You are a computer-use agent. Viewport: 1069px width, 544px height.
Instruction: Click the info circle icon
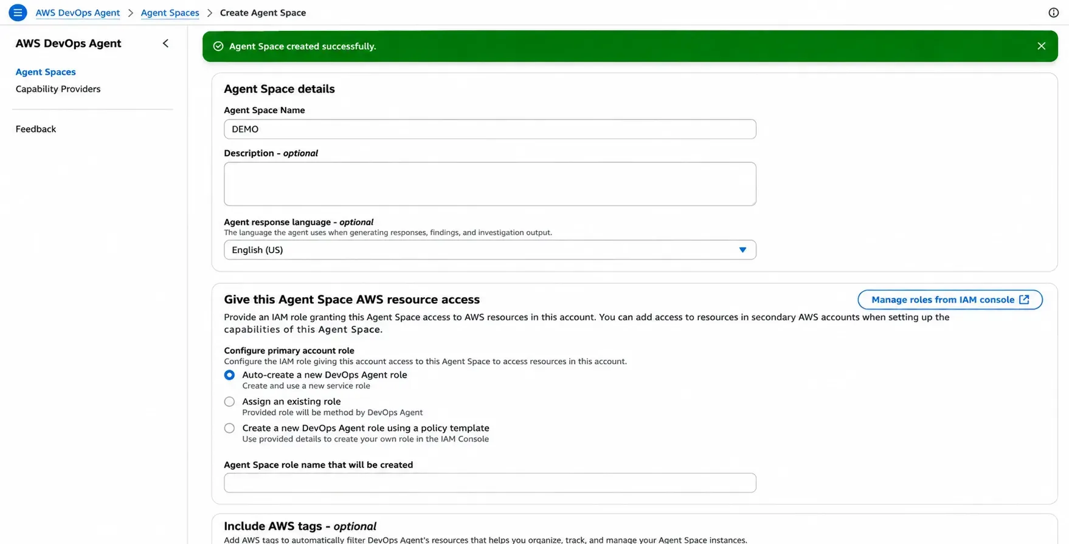(x=1053, y=13)
